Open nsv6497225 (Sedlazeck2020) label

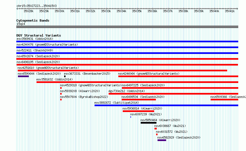143,85
